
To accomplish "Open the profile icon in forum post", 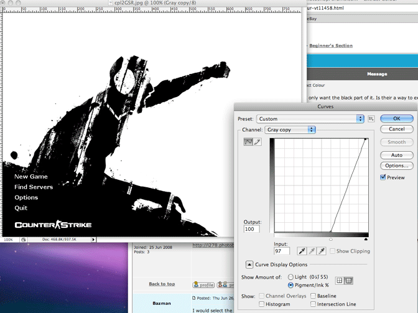I will 203,285.
